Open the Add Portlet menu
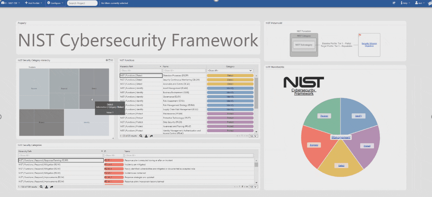This screenshot has width=432, height=197. pyautogui.click(x=34, y=3)
